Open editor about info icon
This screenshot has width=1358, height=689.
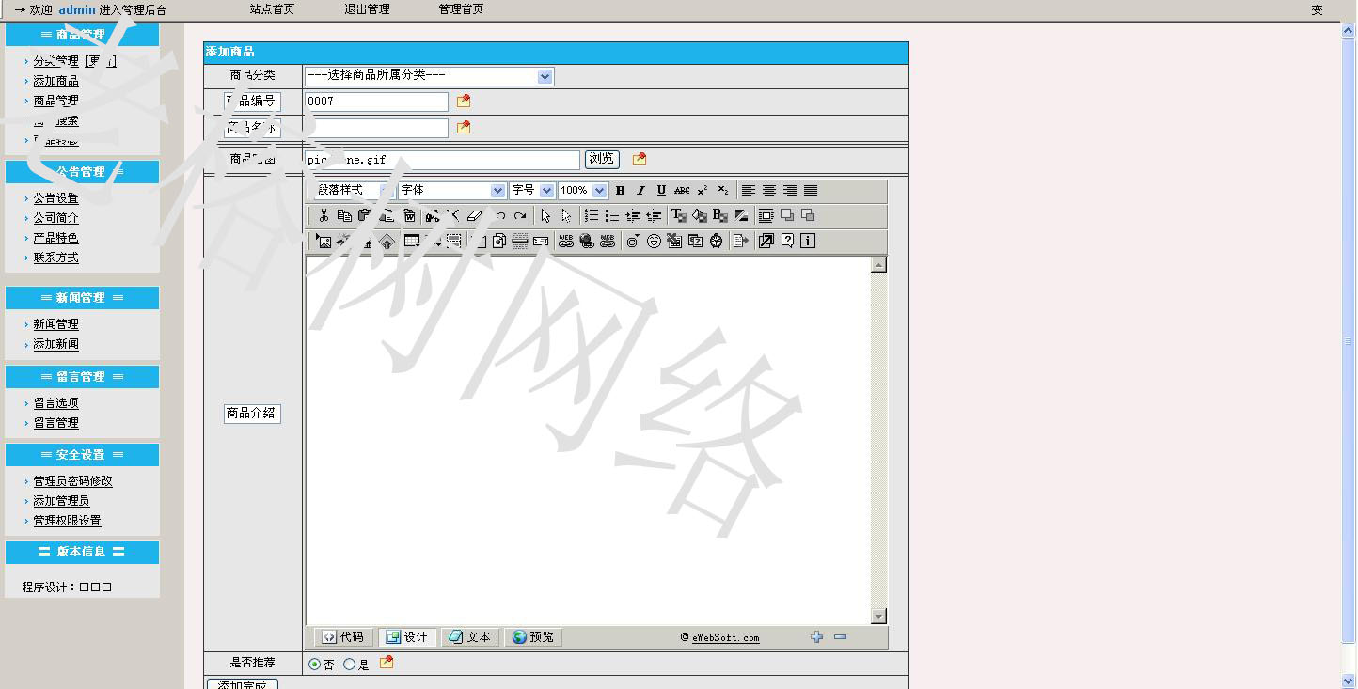click(x=808, y=241)
